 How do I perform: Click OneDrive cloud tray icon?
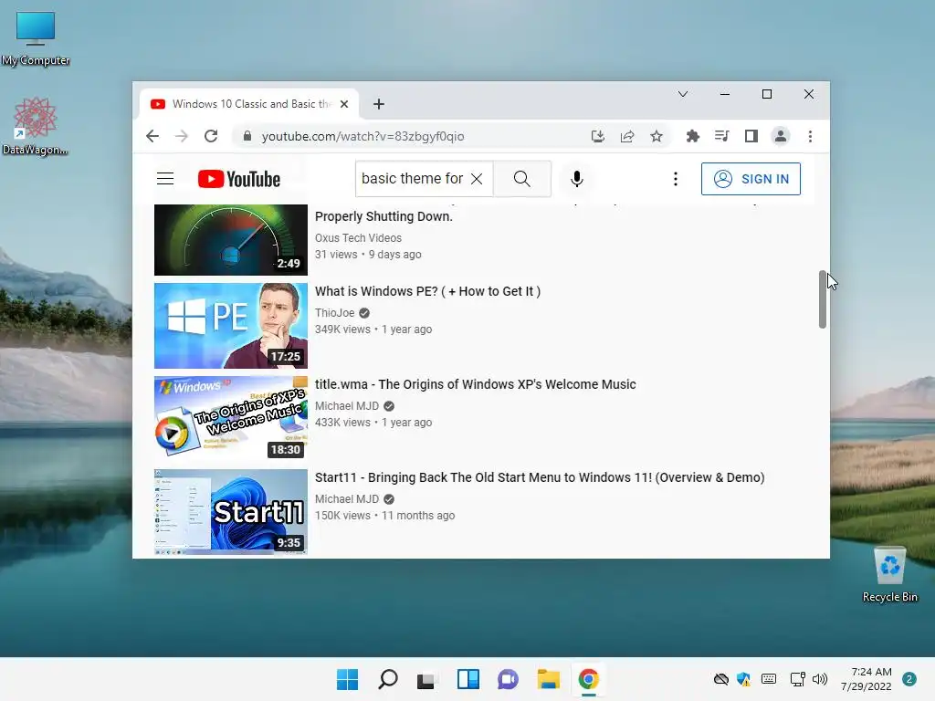[x=721, y=679]
